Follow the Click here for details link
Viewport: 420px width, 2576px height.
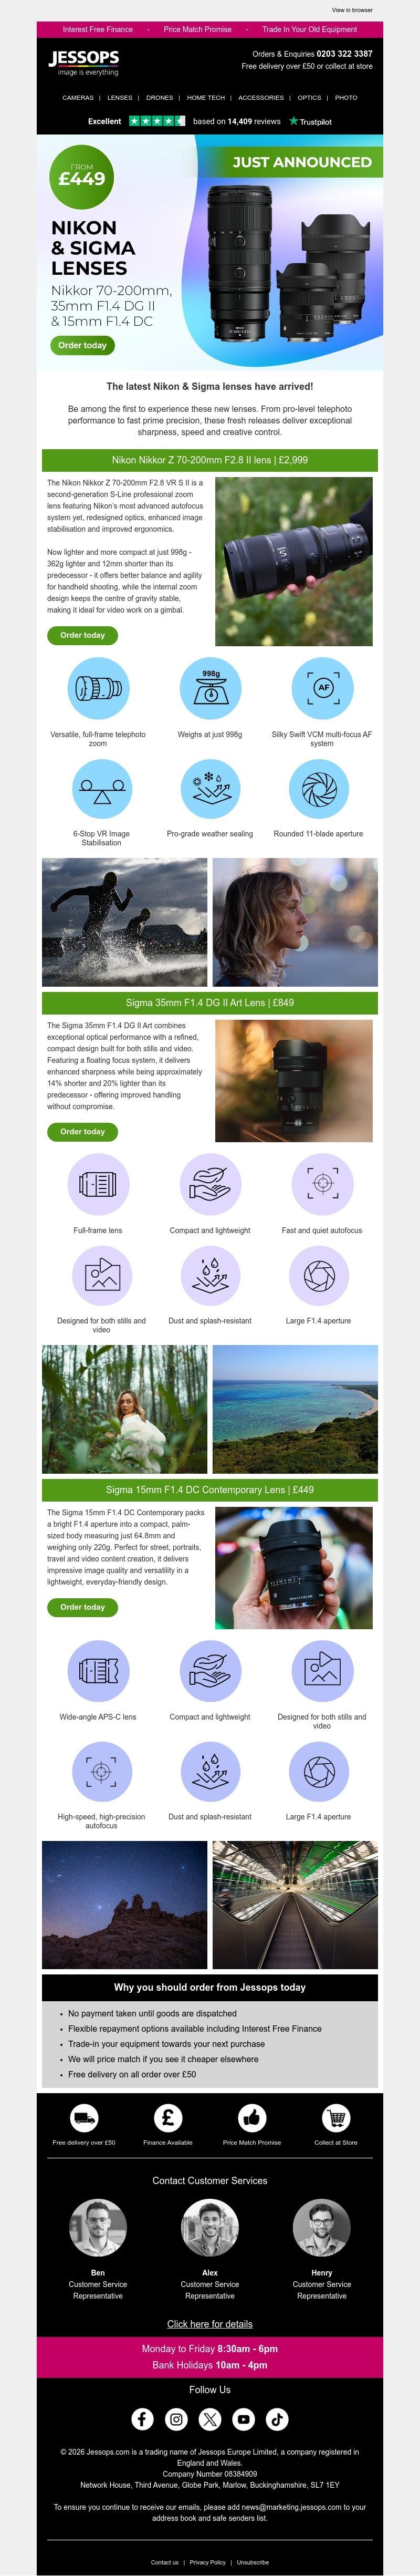point(210,2324)
